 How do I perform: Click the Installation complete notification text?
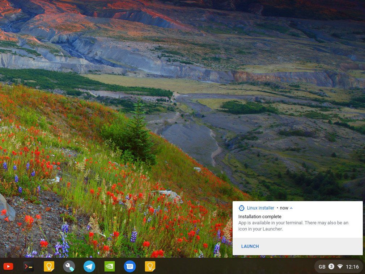(259, 216)
